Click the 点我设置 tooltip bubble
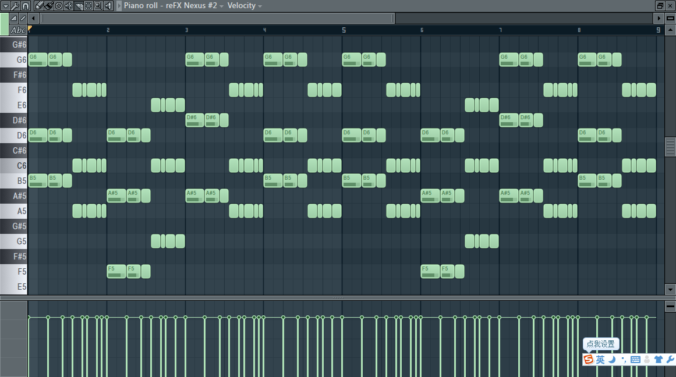This screenshot has width=676, height=377. [x=601, y=344]
